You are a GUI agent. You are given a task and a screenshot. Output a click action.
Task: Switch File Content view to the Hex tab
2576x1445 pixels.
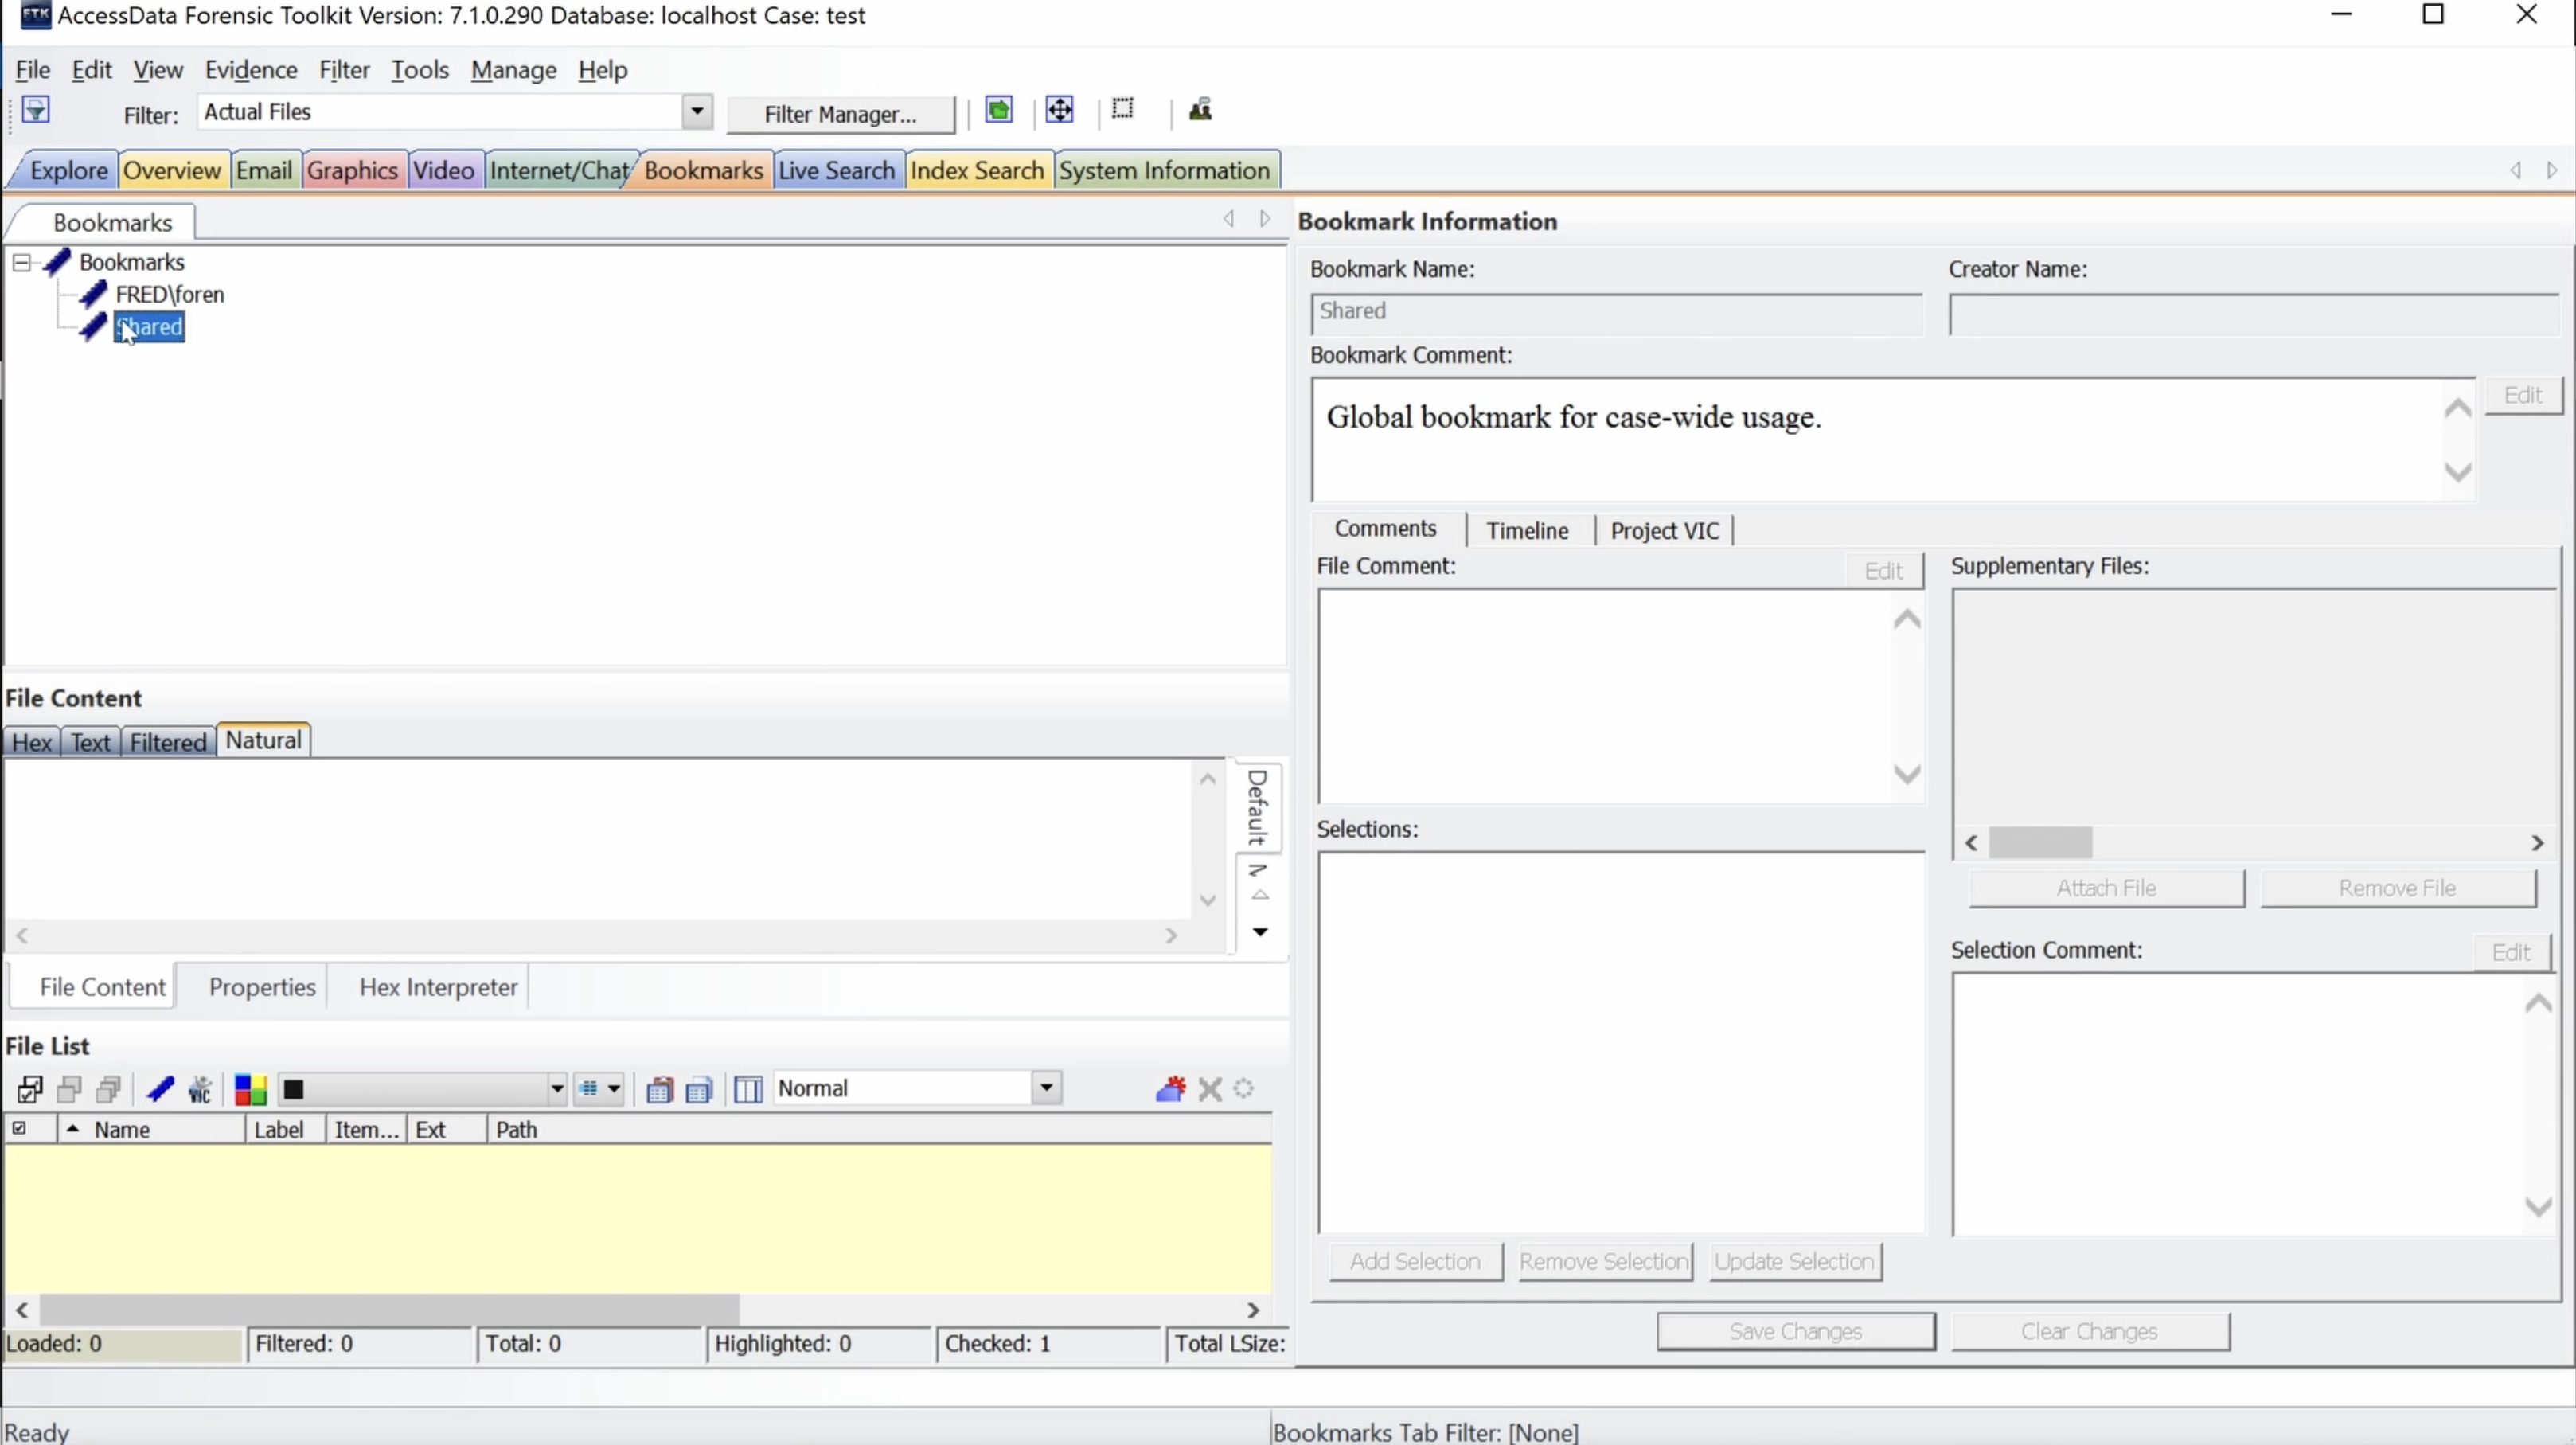[32, 742]
